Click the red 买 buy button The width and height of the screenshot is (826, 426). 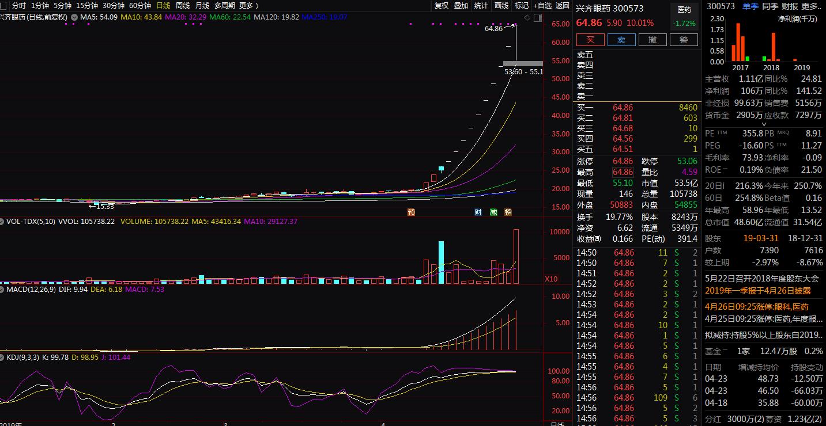(x=590, y=40)
